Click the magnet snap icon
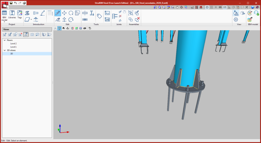Viewport: 261px width, 143px height. pos(201,7)
